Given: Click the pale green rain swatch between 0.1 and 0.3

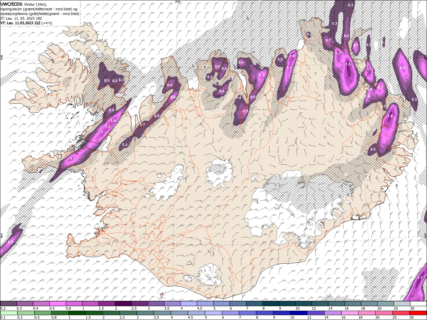Looking at the screenshot, I should [x=9, y=313].
